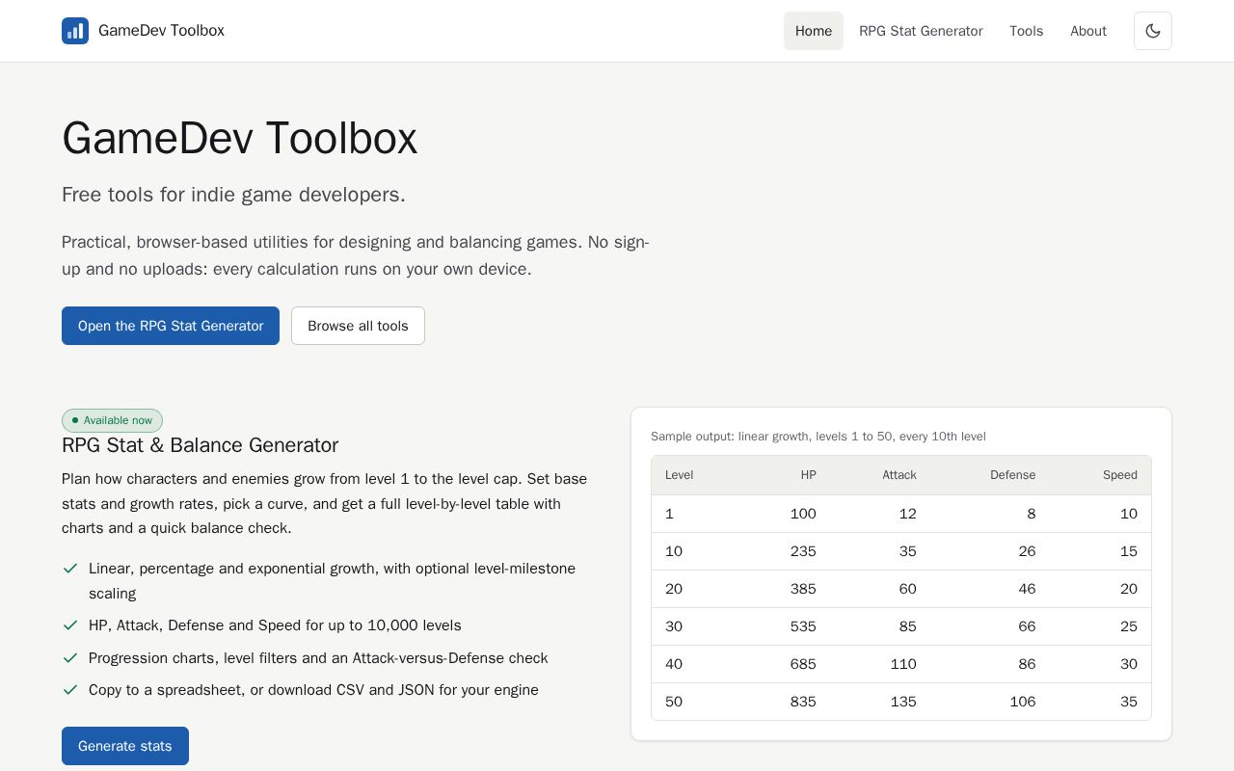Click the Sample output caption text
The height and width of the screenshot is (771, 1234).
tap(818, 437)
